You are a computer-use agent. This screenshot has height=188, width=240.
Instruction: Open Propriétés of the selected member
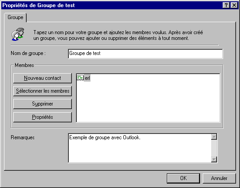point(43,117)
